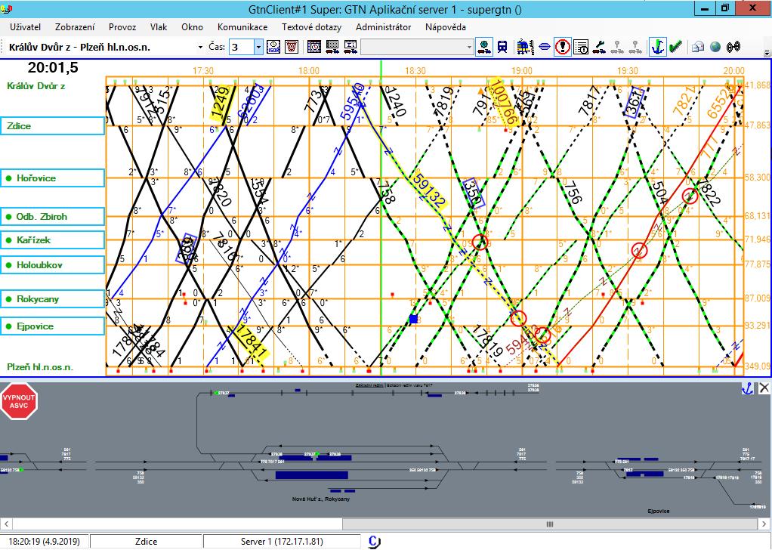Open the Zobrazení menu
This screenshot has width=772, height=550.
[75, 27]
